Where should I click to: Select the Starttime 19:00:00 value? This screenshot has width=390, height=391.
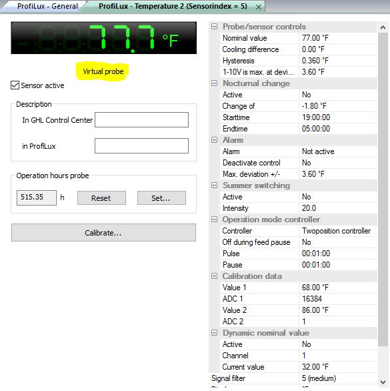pyautogui.click(x=338, y=117)
